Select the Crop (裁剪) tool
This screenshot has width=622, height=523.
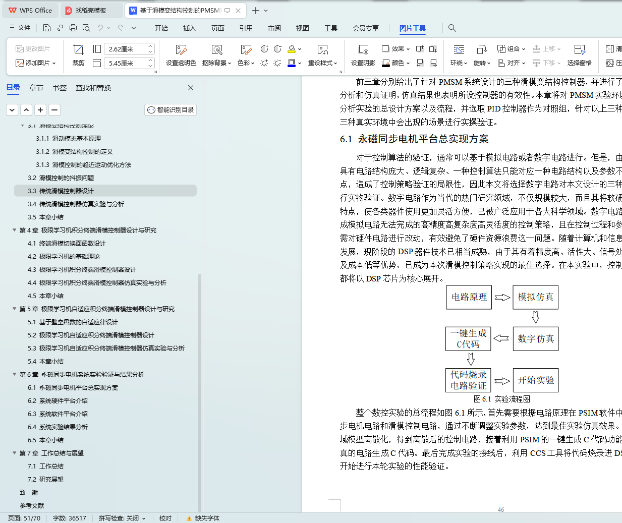coord(78,55)
